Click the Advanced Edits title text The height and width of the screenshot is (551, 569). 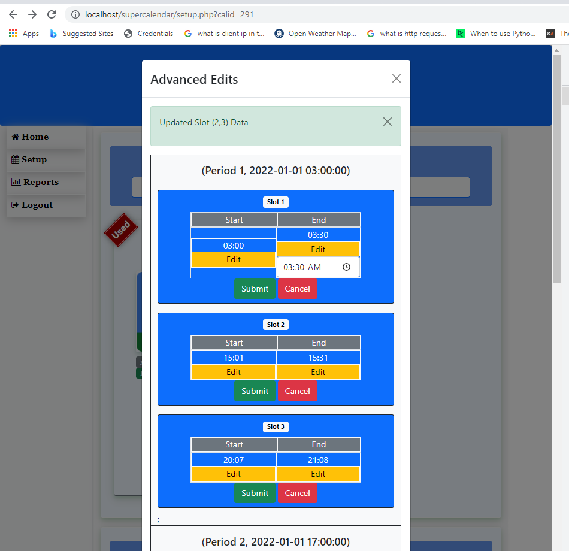pyautogui.click(x=194, y=80)
